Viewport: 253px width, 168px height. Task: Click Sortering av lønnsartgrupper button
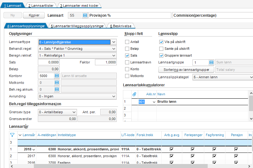click(x=186, y=70)
